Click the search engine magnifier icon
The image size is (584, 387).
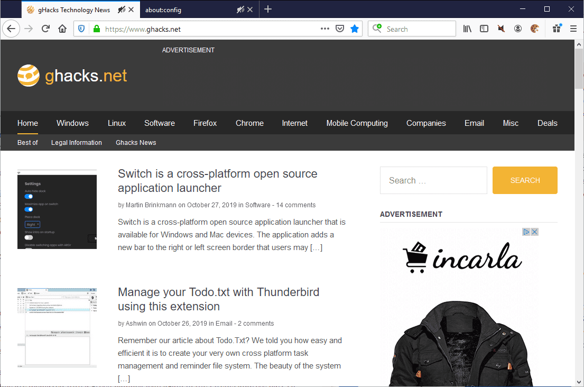(377, 29)
